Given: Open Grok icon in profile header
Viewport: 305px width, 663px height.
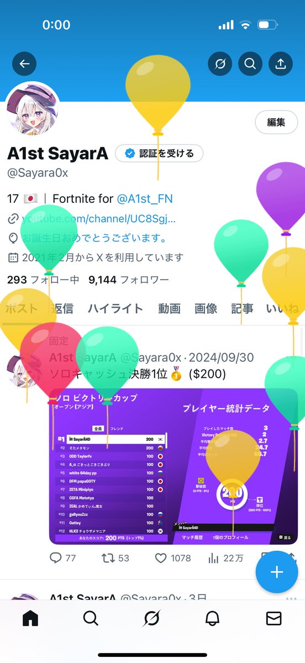Looking at the screenshot, I should pyautogui.click(x=220, y=64).
